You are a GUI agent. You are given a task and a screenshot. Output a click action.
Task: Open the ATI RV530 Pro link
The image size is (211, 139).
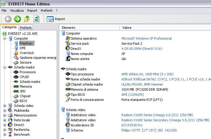pos(132,125)
